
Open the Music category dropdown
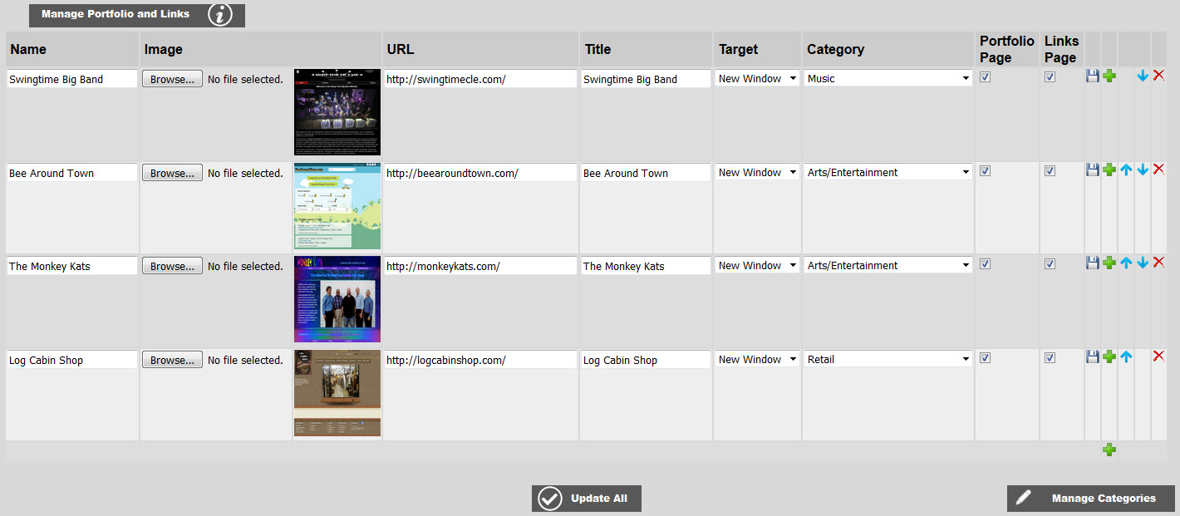click(x=887, y=78)
